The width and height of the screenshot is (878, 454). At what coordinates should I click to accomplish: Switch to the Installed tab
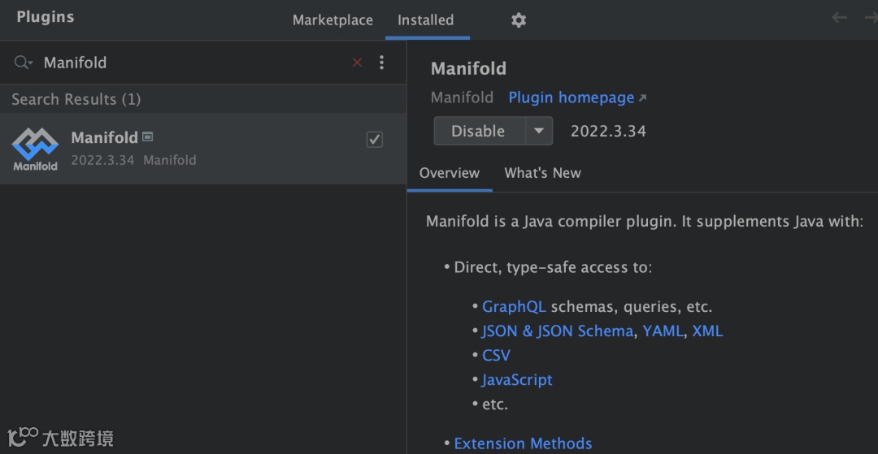click(425, 20)
